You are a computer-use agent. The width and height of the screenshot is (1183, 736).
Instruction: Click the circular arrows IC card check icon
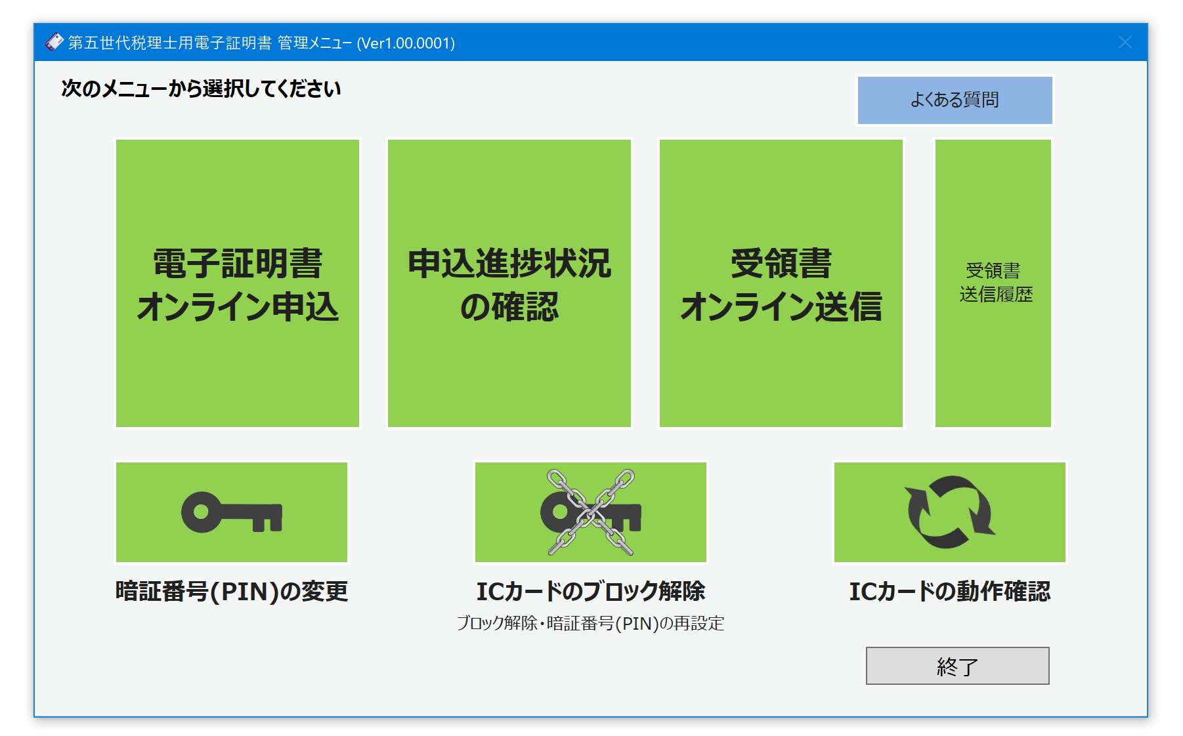click(x=949, y=512)
